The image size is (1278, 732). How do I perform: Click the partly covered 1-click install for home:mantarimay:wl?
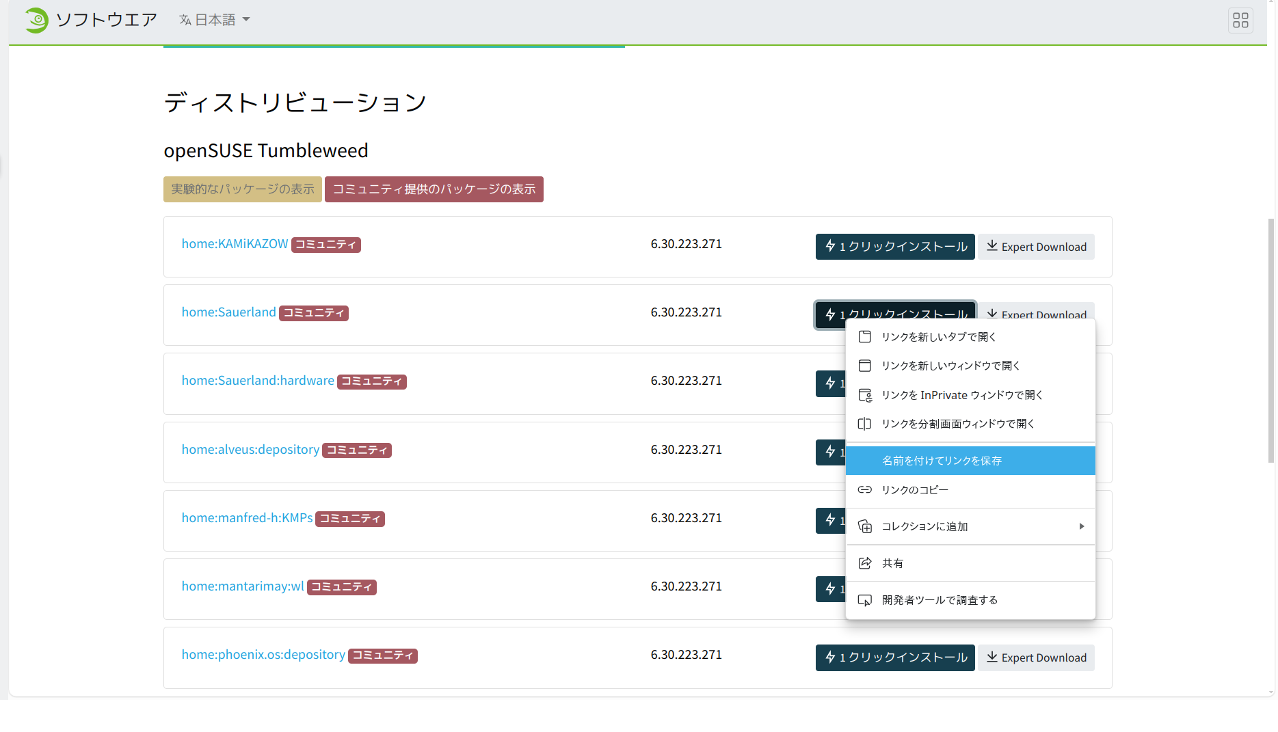[x=831, y=589]
